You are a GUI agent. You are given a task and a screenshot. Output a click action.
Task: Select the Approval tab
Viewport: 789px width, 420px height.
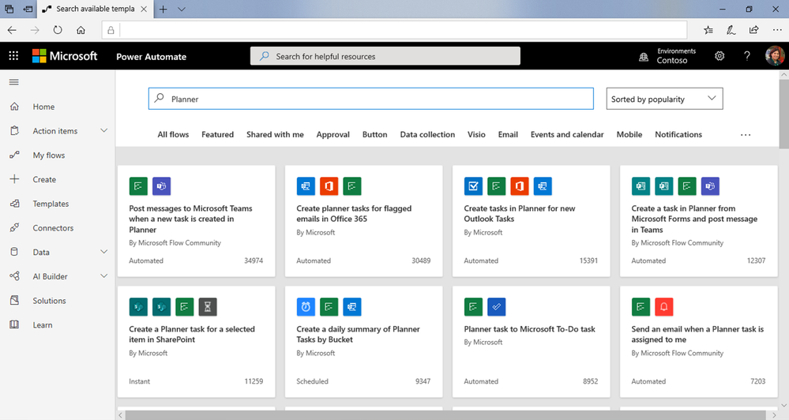pyautogui.click(x=333, y=134)
